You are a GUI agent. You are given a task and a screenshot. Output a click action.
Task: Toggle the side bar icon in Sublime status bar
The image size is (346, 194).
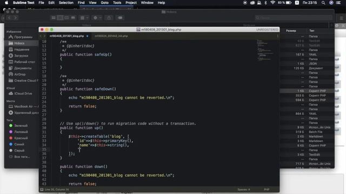[x=42, y=189]
